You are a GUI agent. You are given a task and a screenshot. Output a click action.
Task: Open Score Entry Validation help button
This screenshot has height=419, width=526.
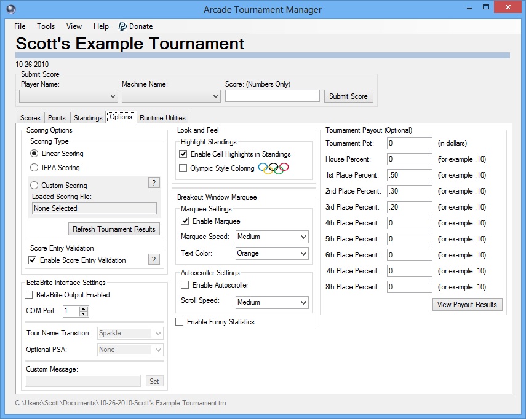(x=154, y=260)
